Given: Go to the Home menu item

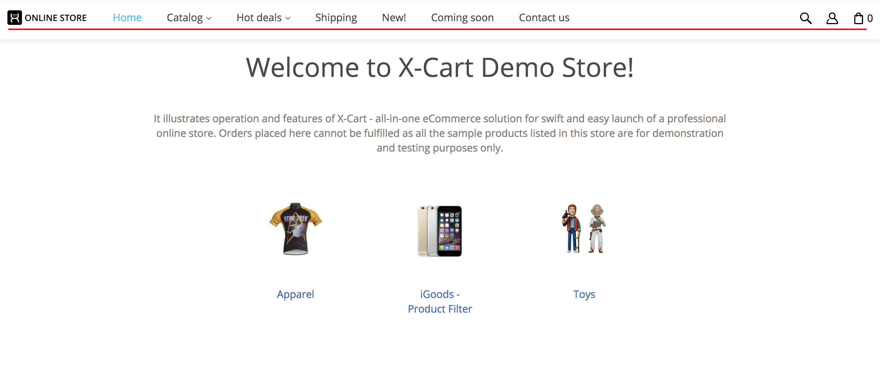Looking at the screenshot, I should pos(127,18).
